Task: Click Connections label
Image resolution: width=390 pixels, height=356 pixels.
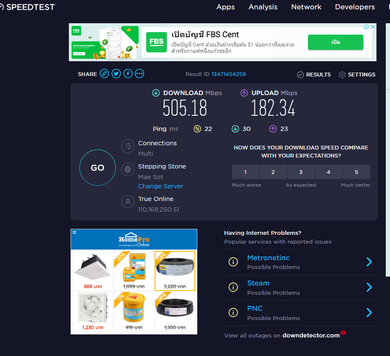Action: point(158,143)
